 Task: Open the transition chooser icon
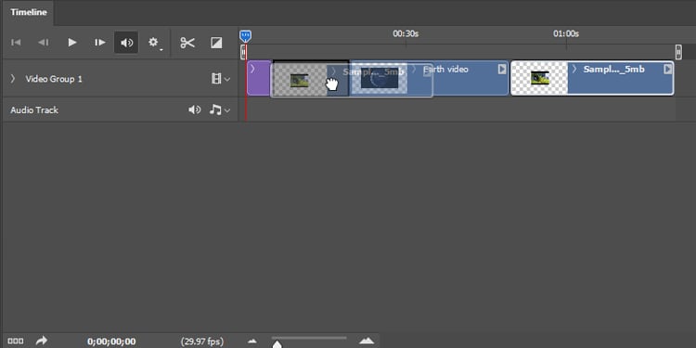[216, 43]
